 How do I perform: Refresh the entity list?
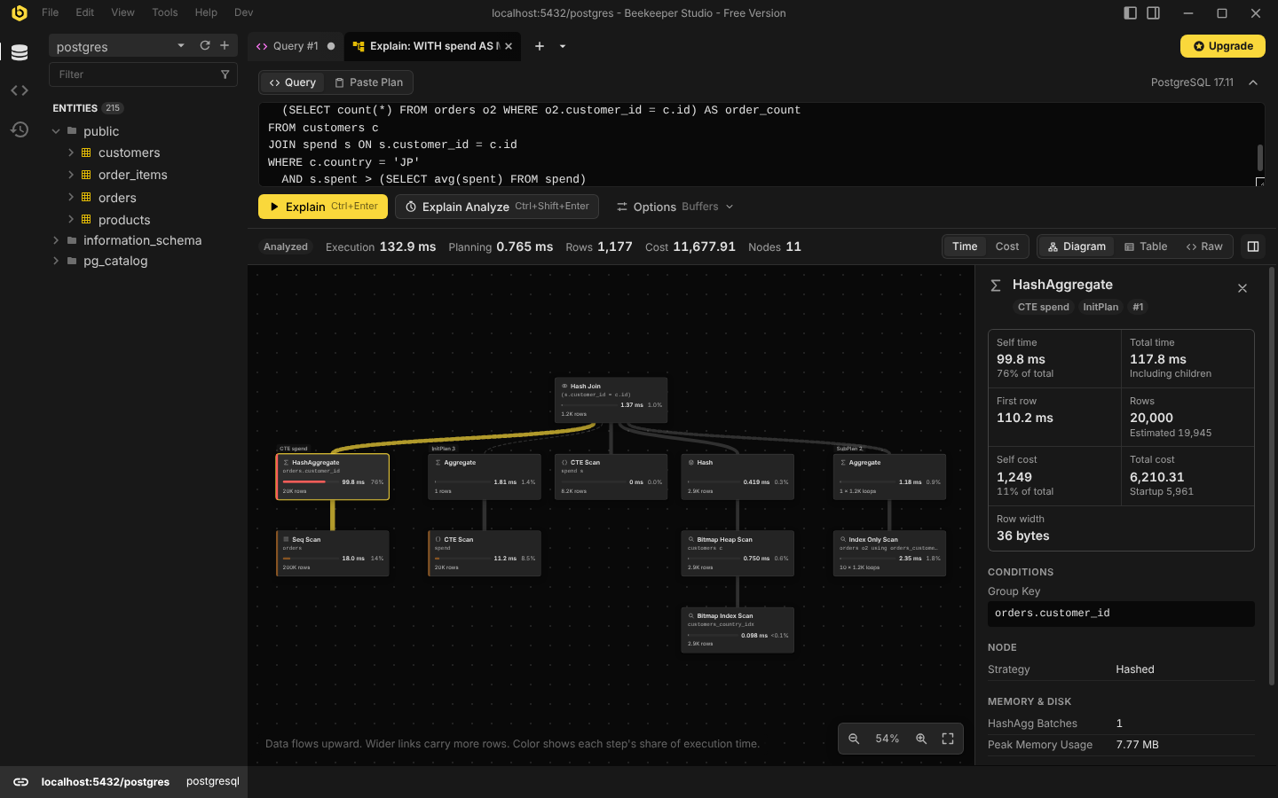pyautogui.click(x=205, y=45)
